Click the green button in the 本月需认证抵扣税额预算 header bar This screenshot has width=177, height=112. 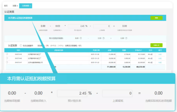pos(157,18)
